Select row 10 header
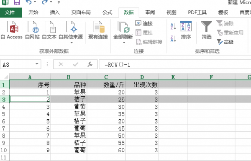 pyautogui.click(x=5, y=150)
